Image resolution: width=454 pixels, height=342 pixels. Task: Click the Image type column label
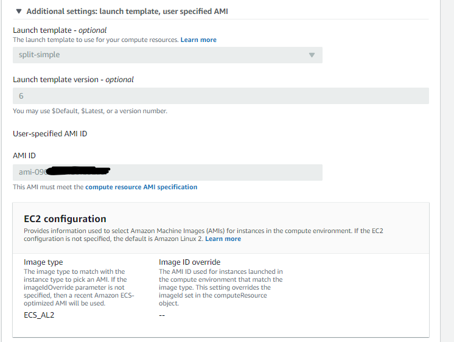click(x=43, y=262)
